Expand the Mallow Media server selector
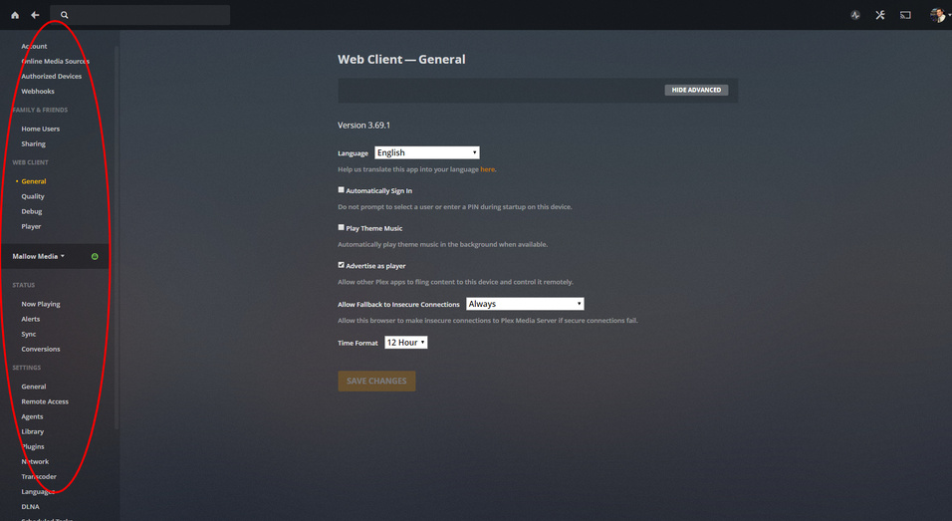Screen dimensions: 952x521 tap(38, 256)
